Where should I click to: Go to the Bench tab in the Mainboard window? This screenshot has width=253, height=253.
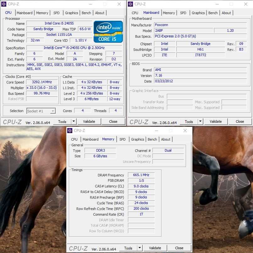click(x=213, y=13)
